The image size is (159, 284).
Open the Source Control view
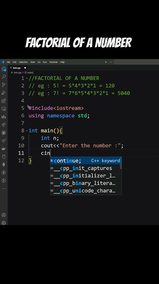coord(4,85)
